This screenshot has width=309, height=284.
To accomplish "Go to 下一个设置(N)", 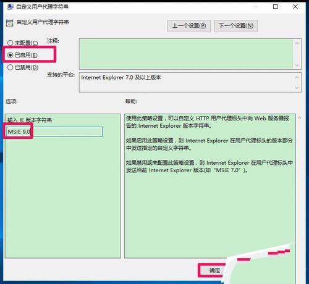I will [x=236, y=25].
